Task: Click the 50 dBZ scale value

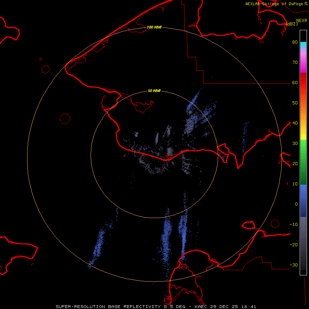Action: pos(295,103)
